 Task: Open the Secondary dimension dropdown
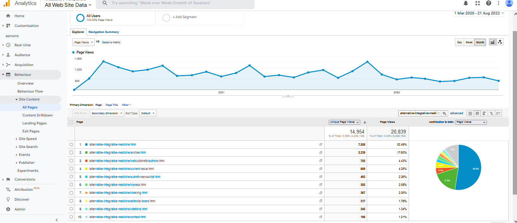[107, 113]
